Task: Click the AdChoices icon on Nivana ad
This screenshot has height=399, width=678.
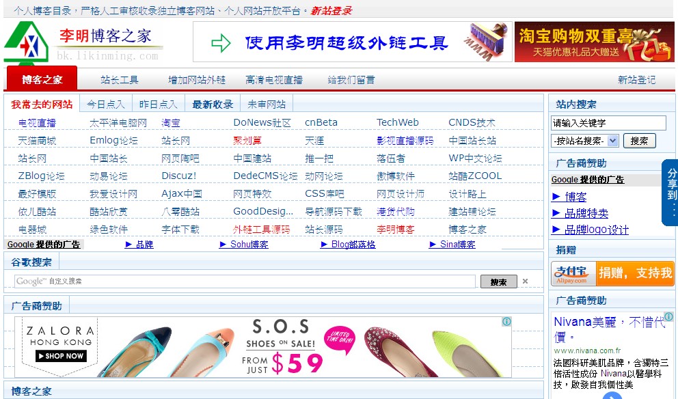Action: pyautogui.click(x=669, y=317)
